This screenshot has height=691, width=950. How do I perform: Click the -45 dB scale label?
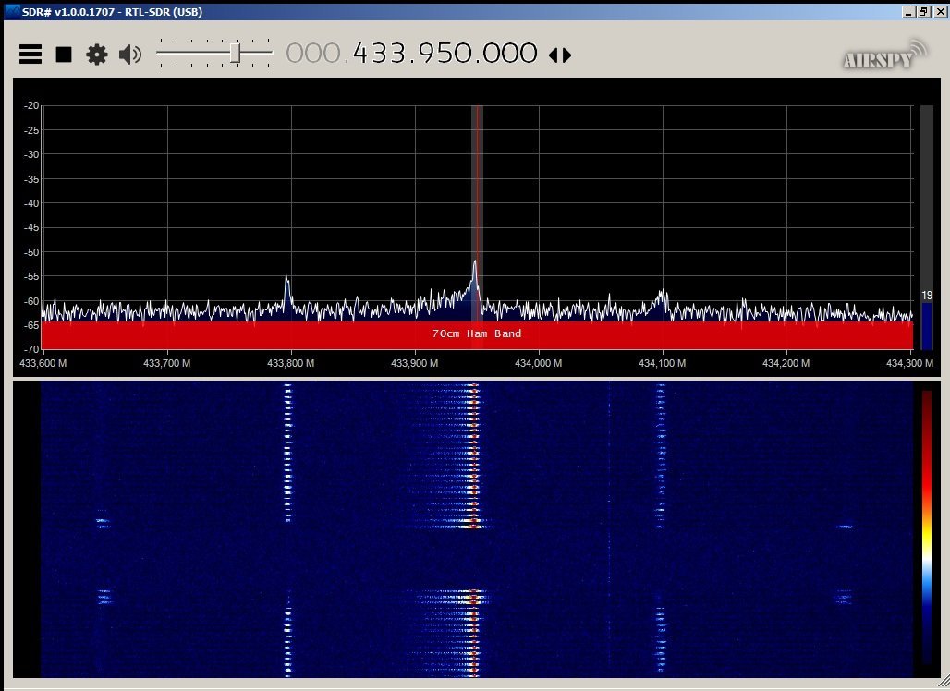30,227
